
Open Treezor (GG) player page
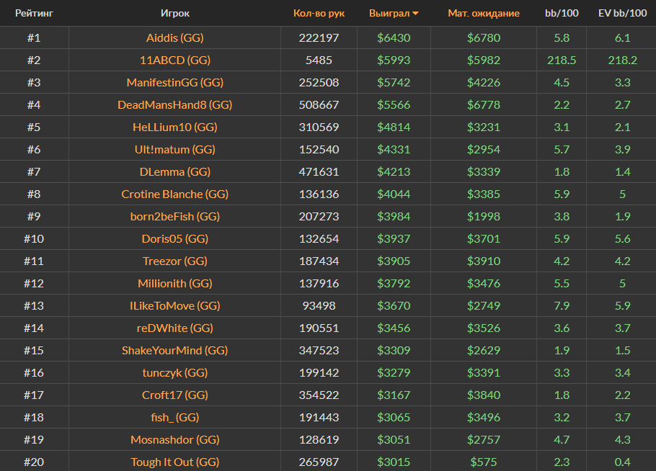[174, 261]
